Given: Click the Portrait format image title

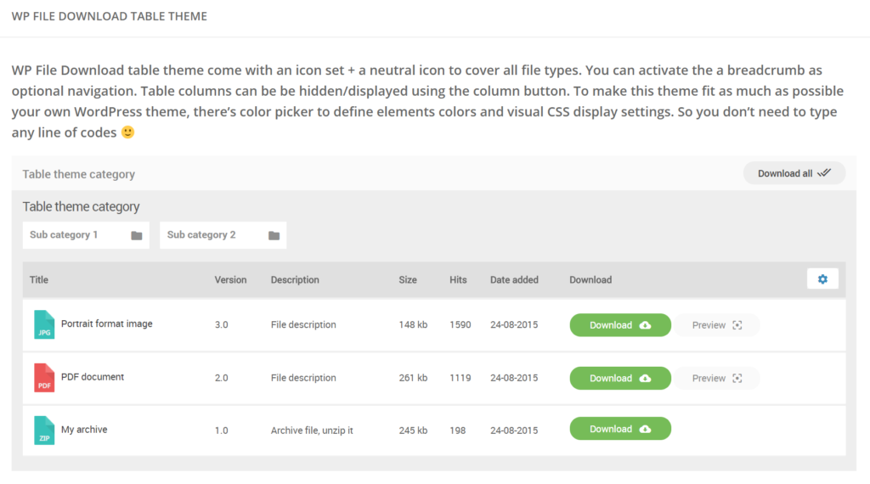Looking at the screenshot, I should [x=106, y=324].
